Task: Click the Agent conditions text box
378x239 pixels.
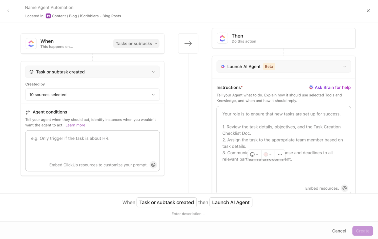Action: (x=92, y=148)
